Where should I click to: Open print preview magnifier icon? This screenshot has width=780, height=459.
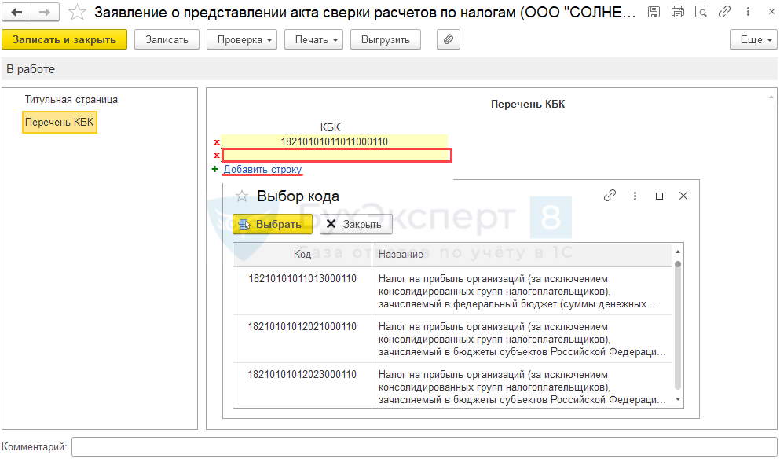tap(701, 13)
